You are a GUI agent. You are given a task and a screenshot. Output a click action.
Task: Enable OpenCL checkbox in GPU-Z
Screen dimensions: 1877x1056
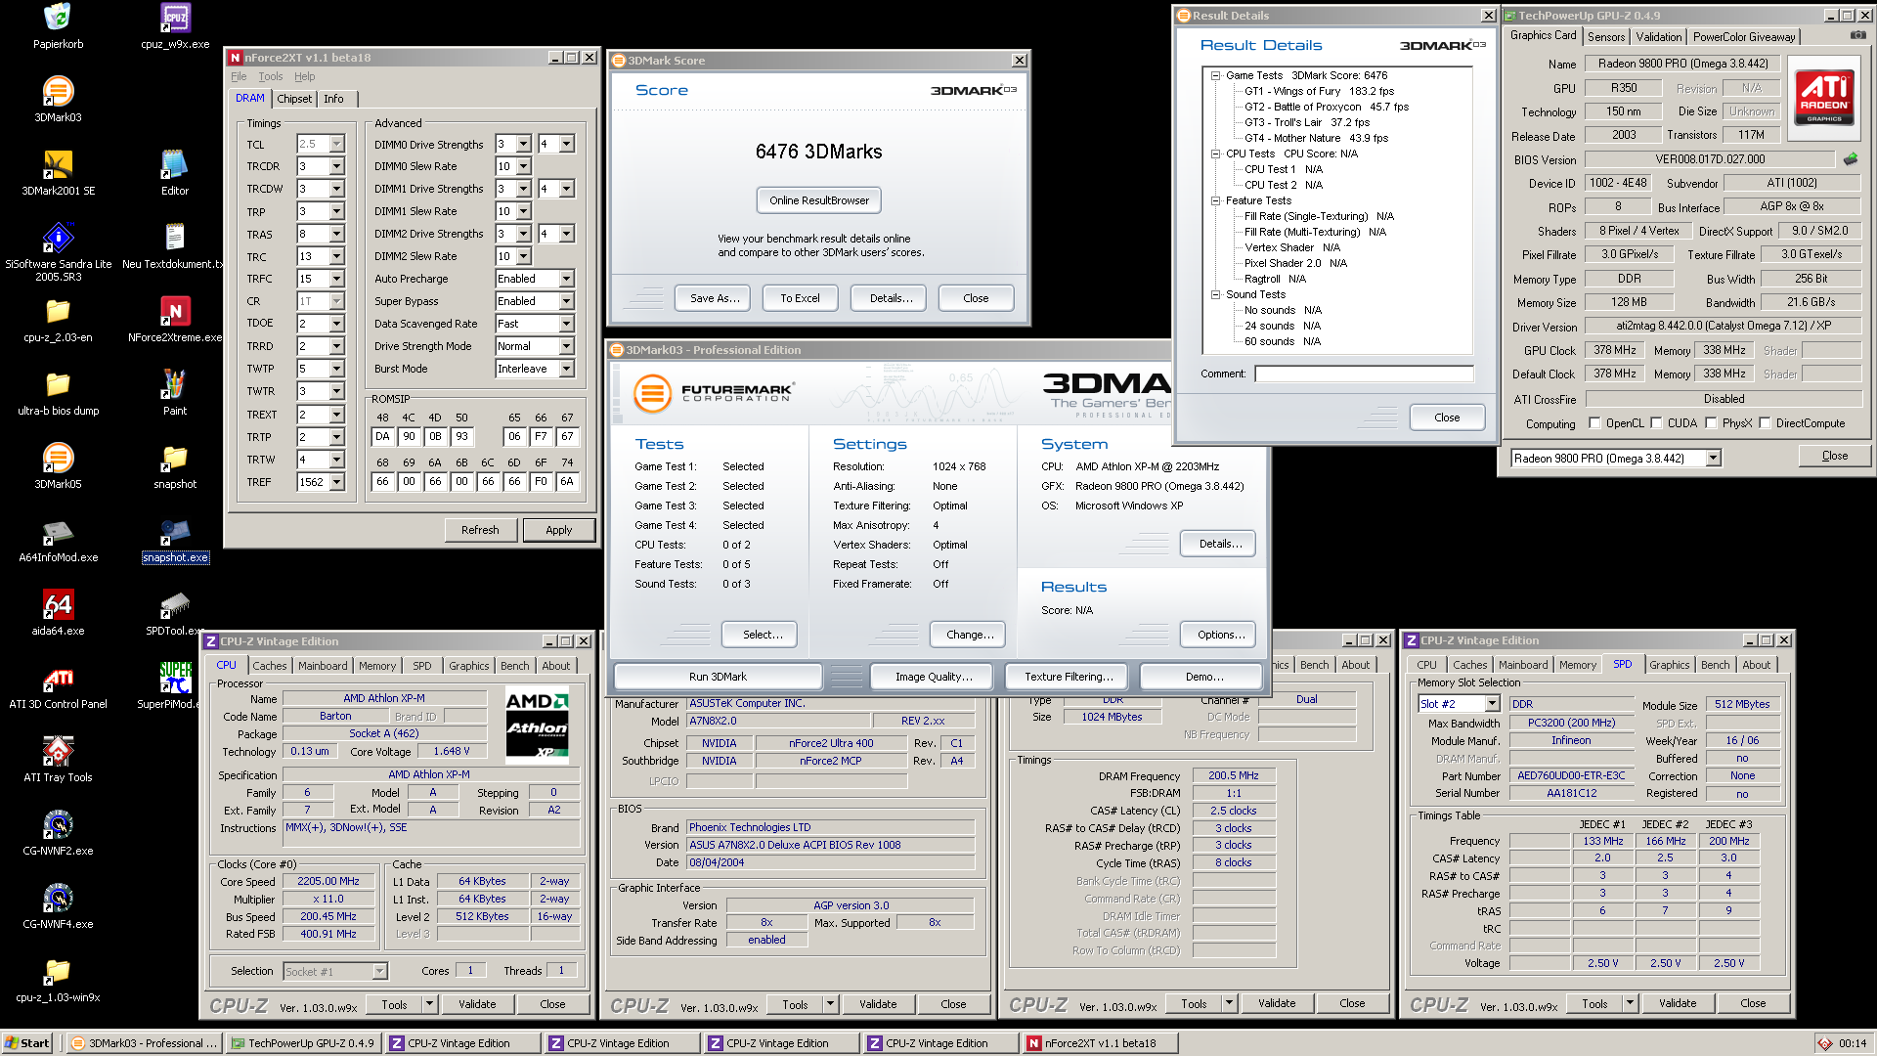[x=1595, y=423]
